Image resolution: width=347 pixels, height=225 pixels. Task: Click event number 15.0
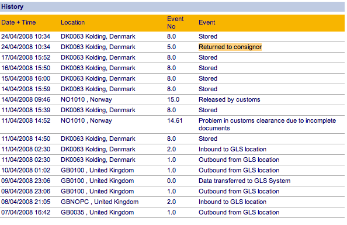point(173,99)
